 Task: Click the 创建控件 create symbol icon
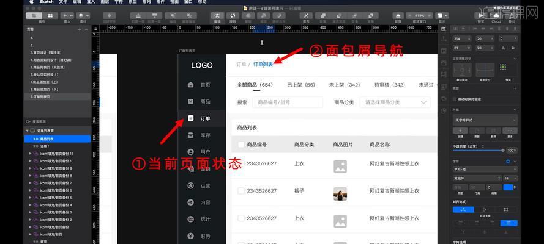[x=110, y=15]
